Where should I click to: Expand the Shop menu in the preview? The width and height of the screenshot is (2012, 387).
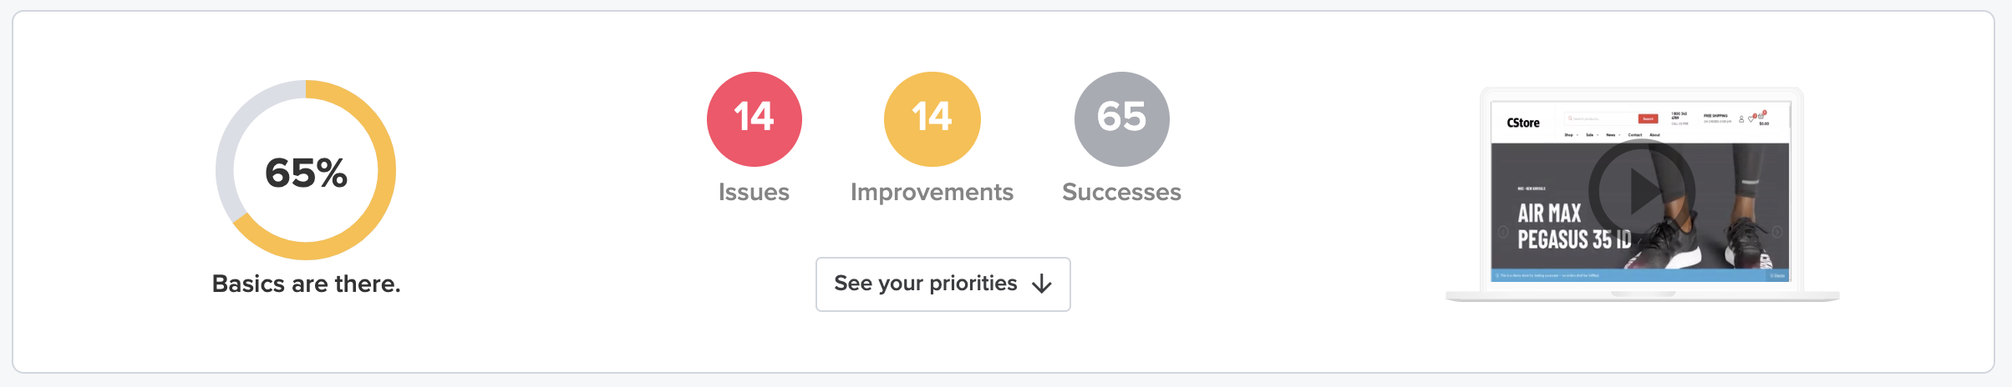pyautogui.click(x=1571, y=135)
